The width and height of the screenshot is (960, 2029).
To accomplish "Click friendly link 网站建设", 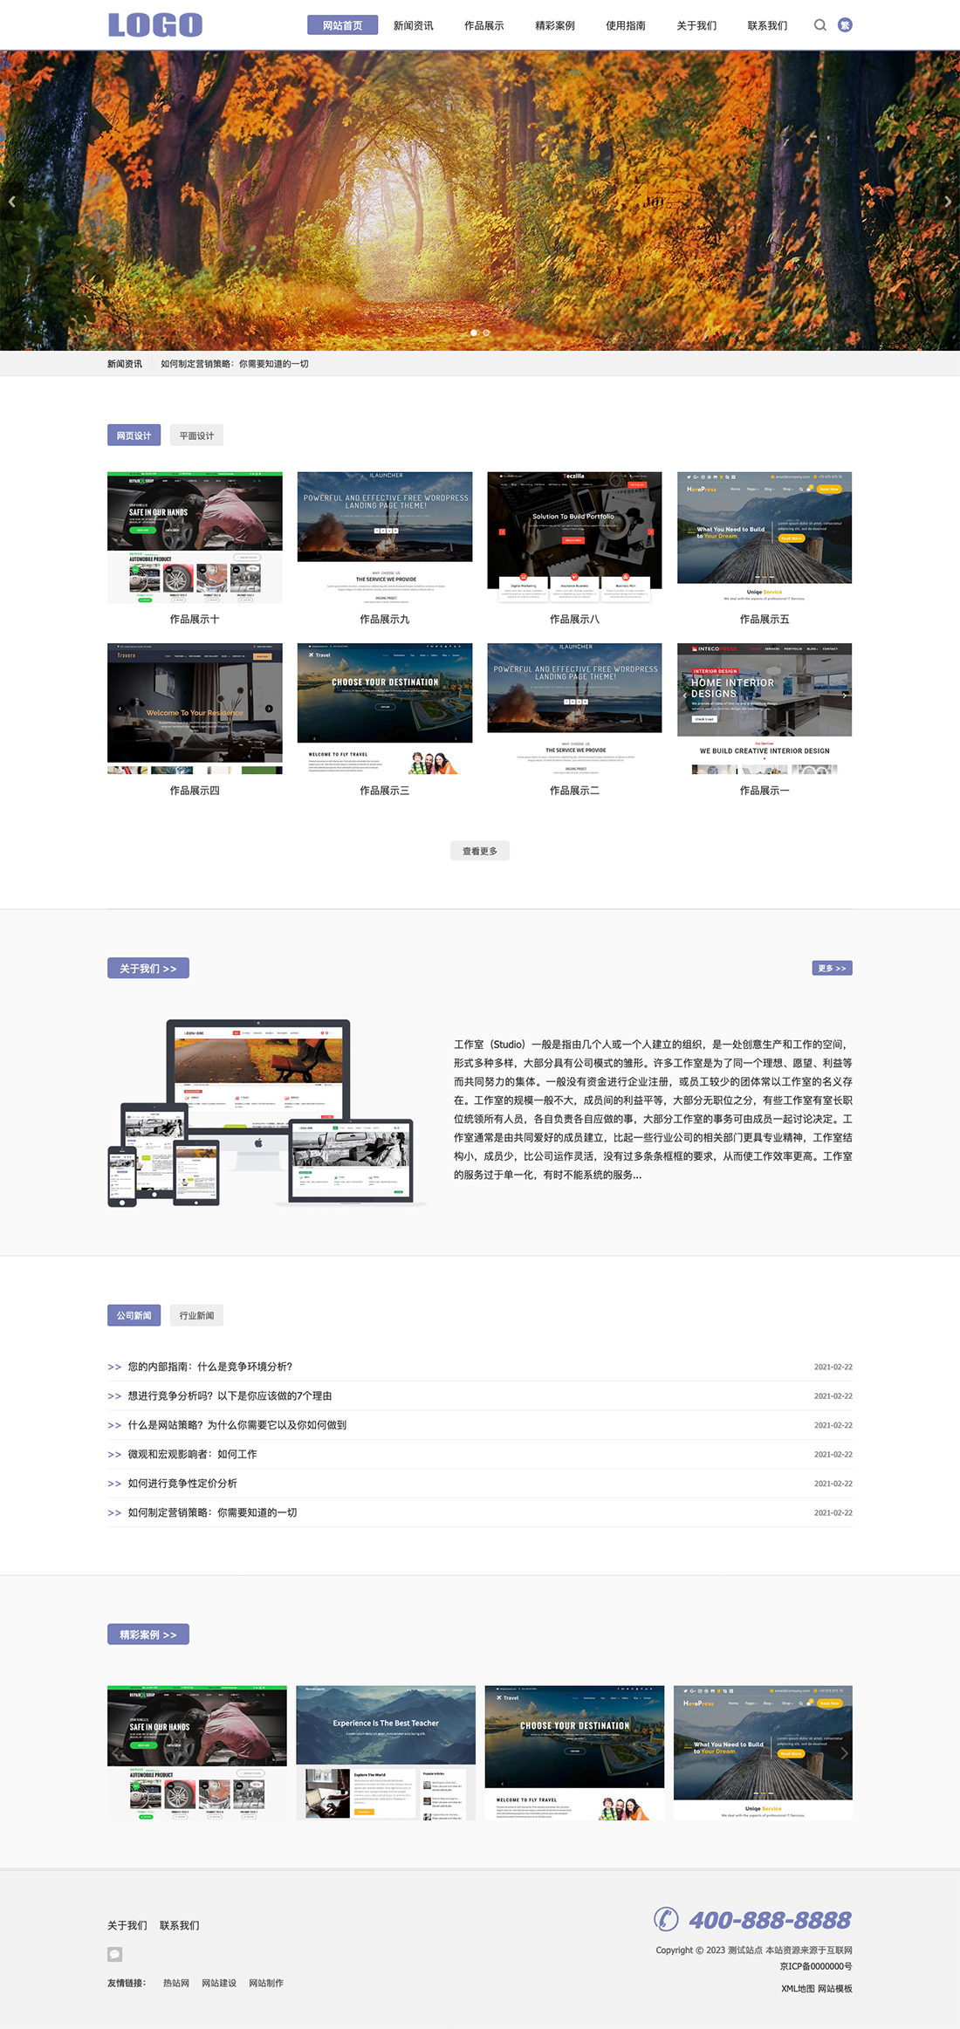I will 219,1983.
